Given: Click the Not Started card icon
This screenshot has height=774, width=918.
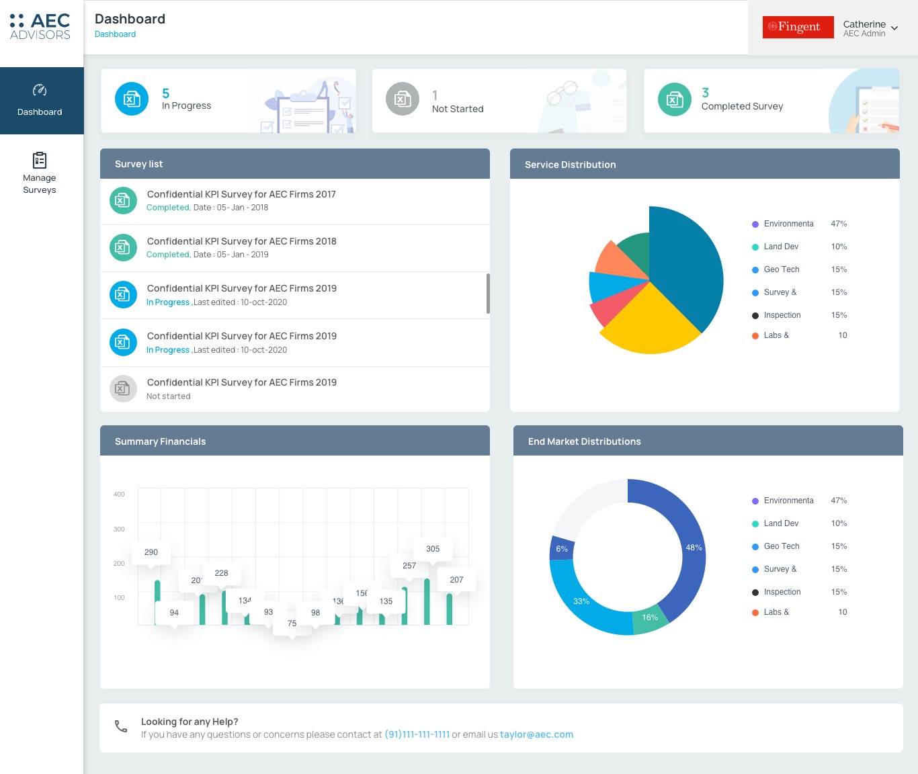Looking at the screenshot, I should coord(403,99).
